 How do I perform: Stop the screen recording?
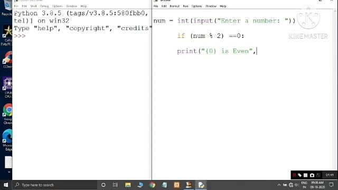tap(305, 175)
